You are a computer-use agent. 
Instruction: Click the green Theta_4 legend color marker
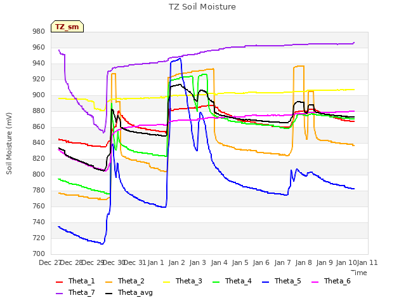pyautogui.click(x=216, y=282)
